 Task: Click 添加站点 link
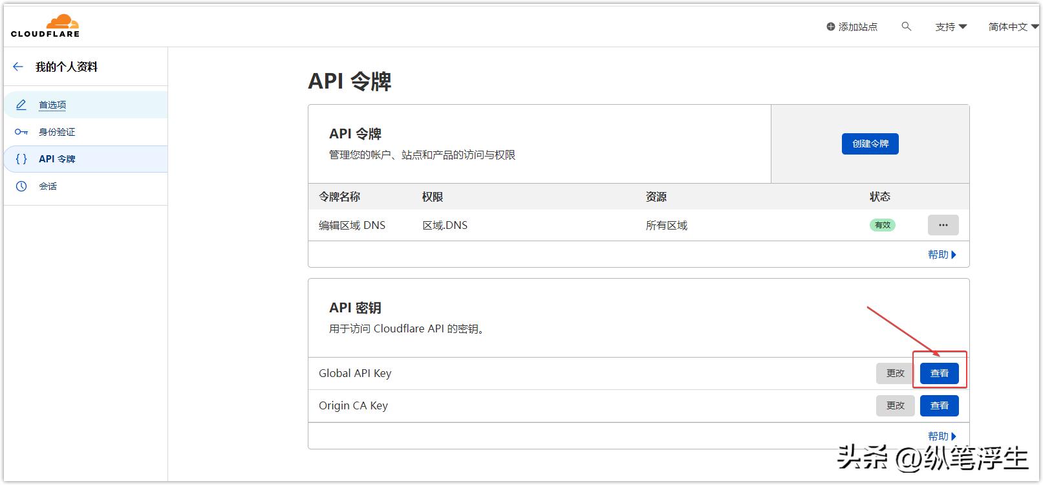click(852, 27)
